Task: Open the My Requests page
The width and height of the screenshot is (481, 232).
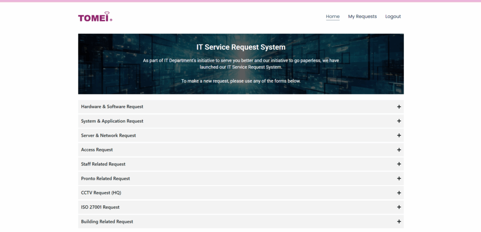Action: click(x=362, y=16)
